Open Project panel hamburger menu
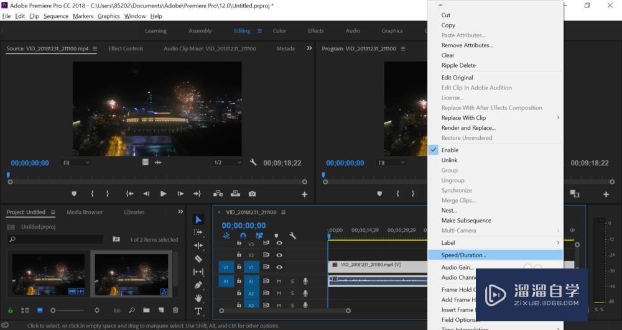The width and height of the screenshot is (622, 330). pyautogui.click(x=53, y=212)
